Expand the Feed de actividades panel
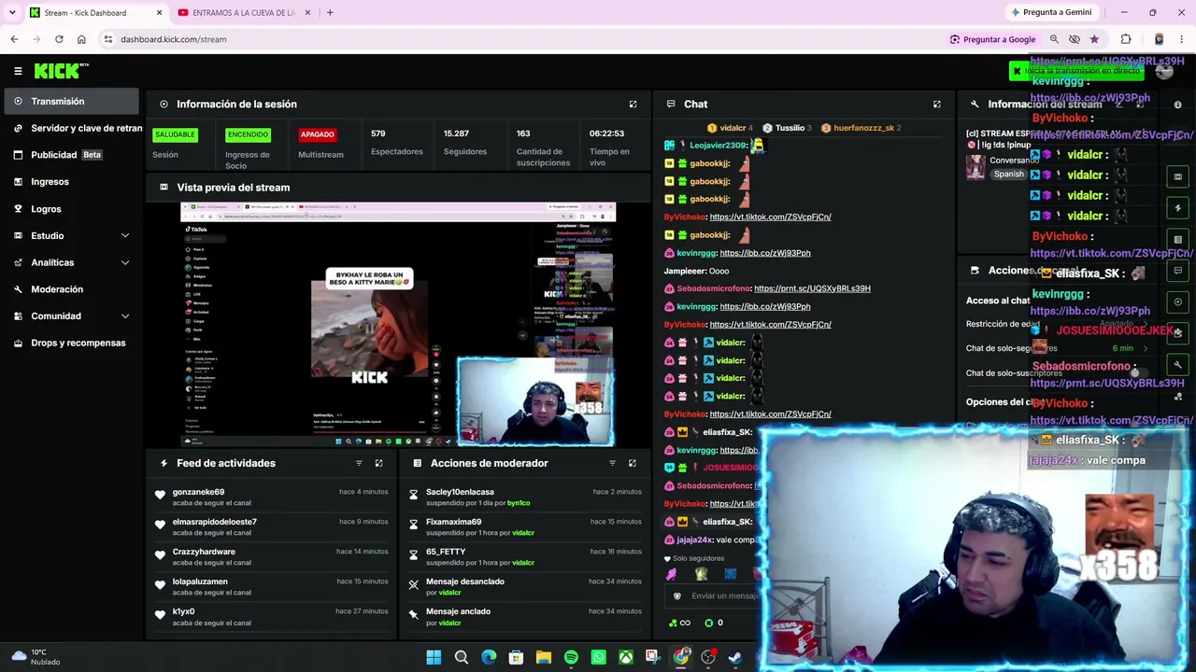Viewport: 1196px width, 672px height. pyautogui.click(x=378, y=463)
